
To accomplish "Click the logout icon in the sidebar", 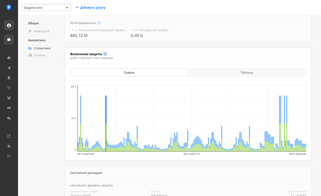I will coord(9,156).
